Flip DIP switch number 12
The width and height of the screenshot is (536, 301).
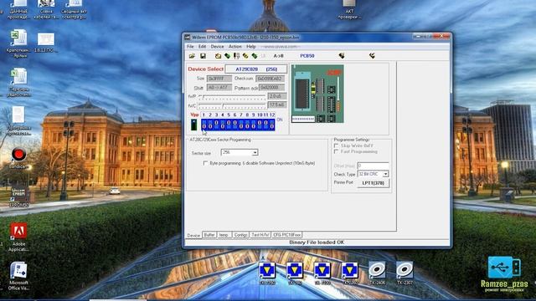272,125
